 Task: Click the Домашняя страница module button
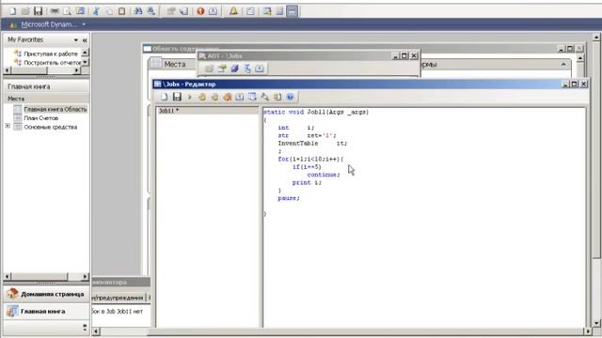coord(46,294)
